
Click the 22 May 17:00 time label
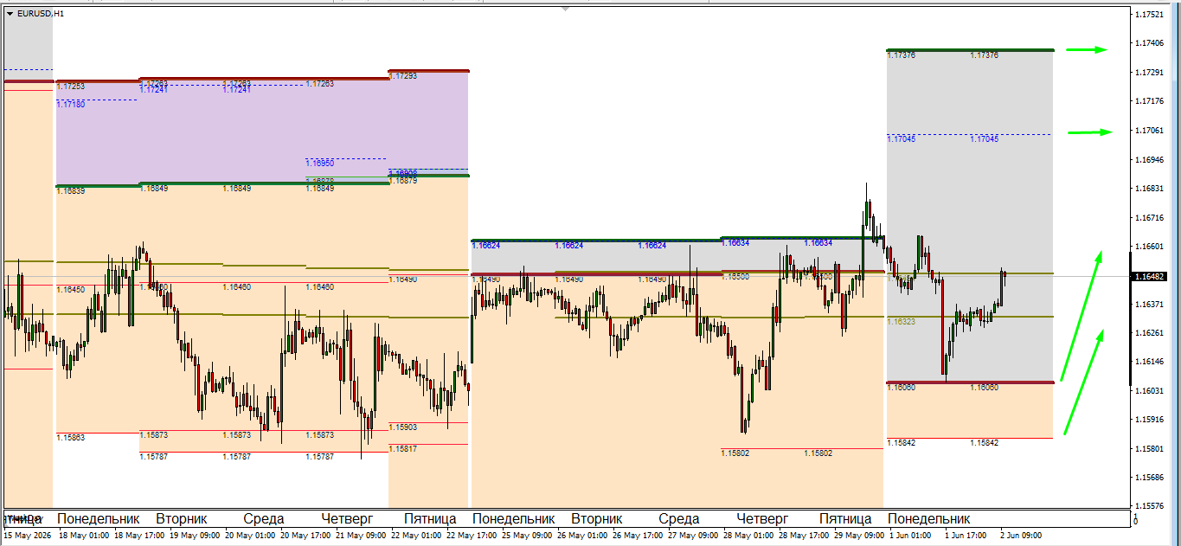[x=472, y=536]
